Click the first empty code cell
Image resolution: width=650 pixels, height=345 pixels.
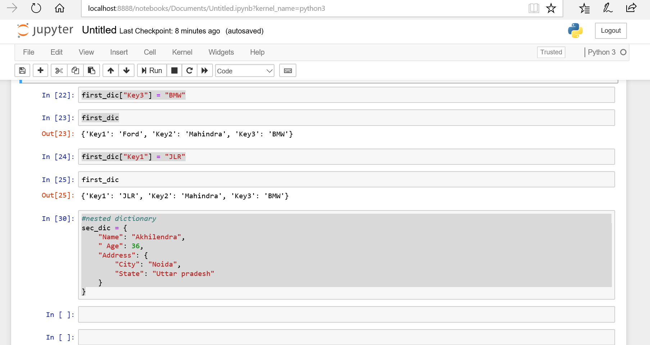[x=346, y=314]
